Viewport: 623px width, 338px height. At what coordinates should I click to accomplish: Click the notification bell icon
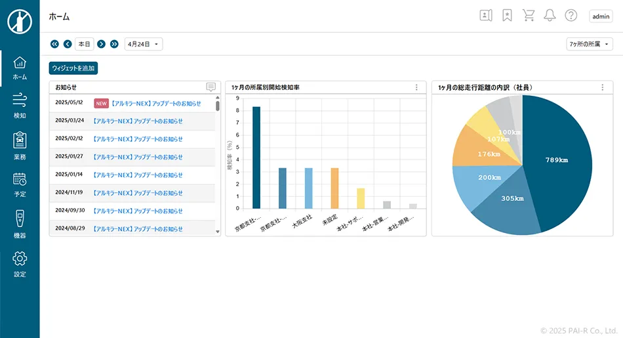tap(550, 15)
